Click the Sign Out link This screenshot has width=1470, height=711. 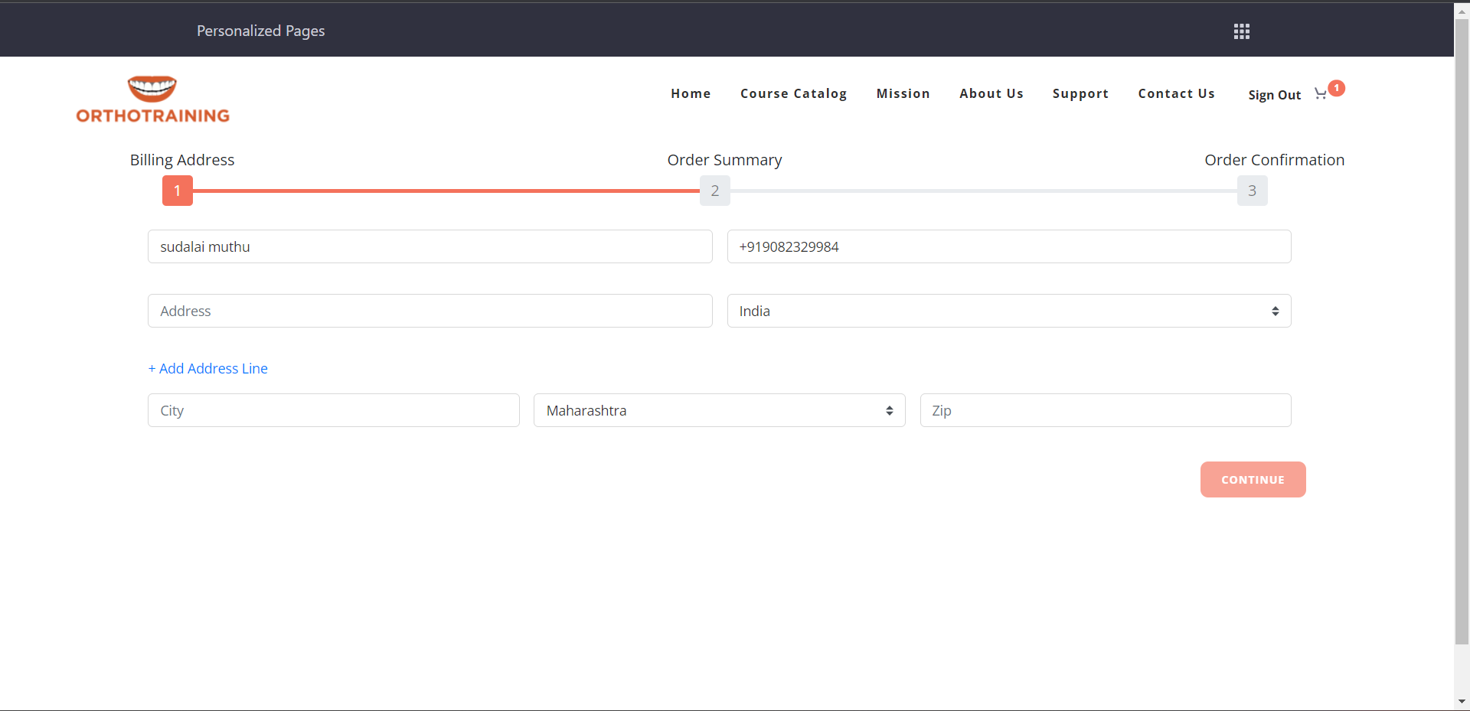(1274, 95)
